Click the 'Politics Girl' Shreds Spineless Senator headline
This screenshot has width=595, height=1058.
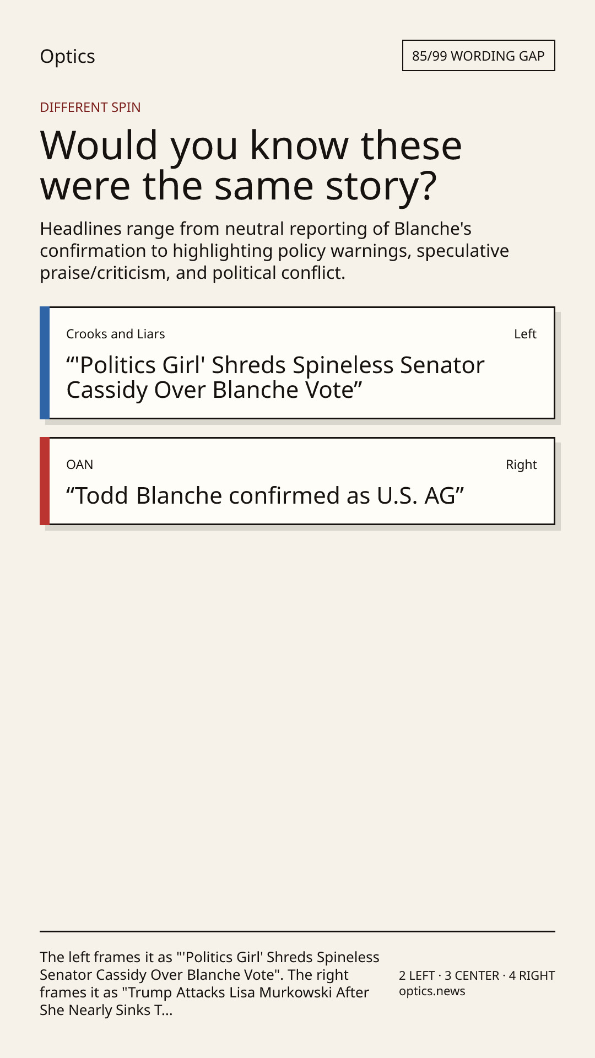point(275,377)
